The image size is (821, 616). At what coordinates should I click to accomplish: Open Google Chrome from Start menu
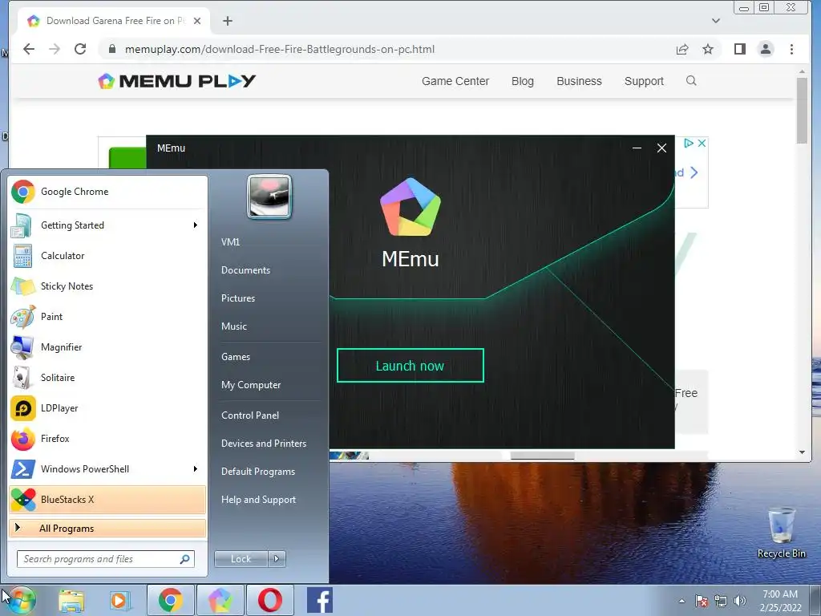pyautogui.click(x=107, y=192)
